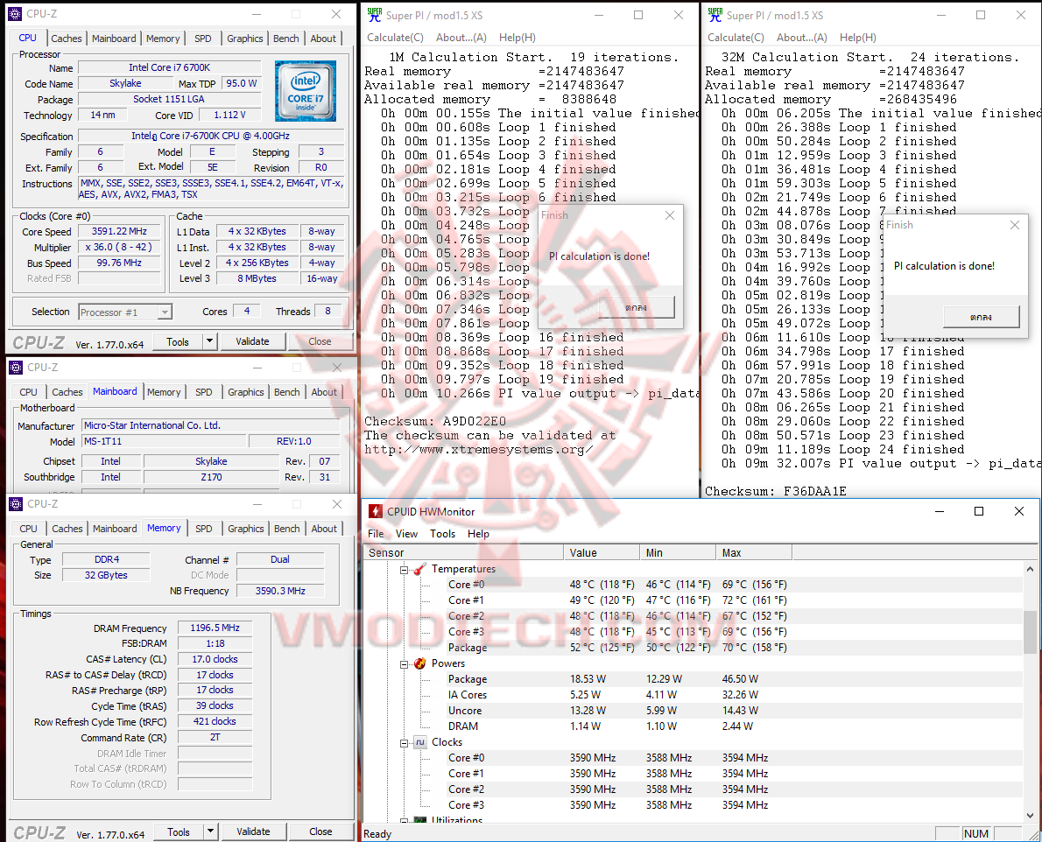Click the Min column header in HWMonitor
Image resolution: width=1042 pixels, height=842 pixels.
coord(679,552)
